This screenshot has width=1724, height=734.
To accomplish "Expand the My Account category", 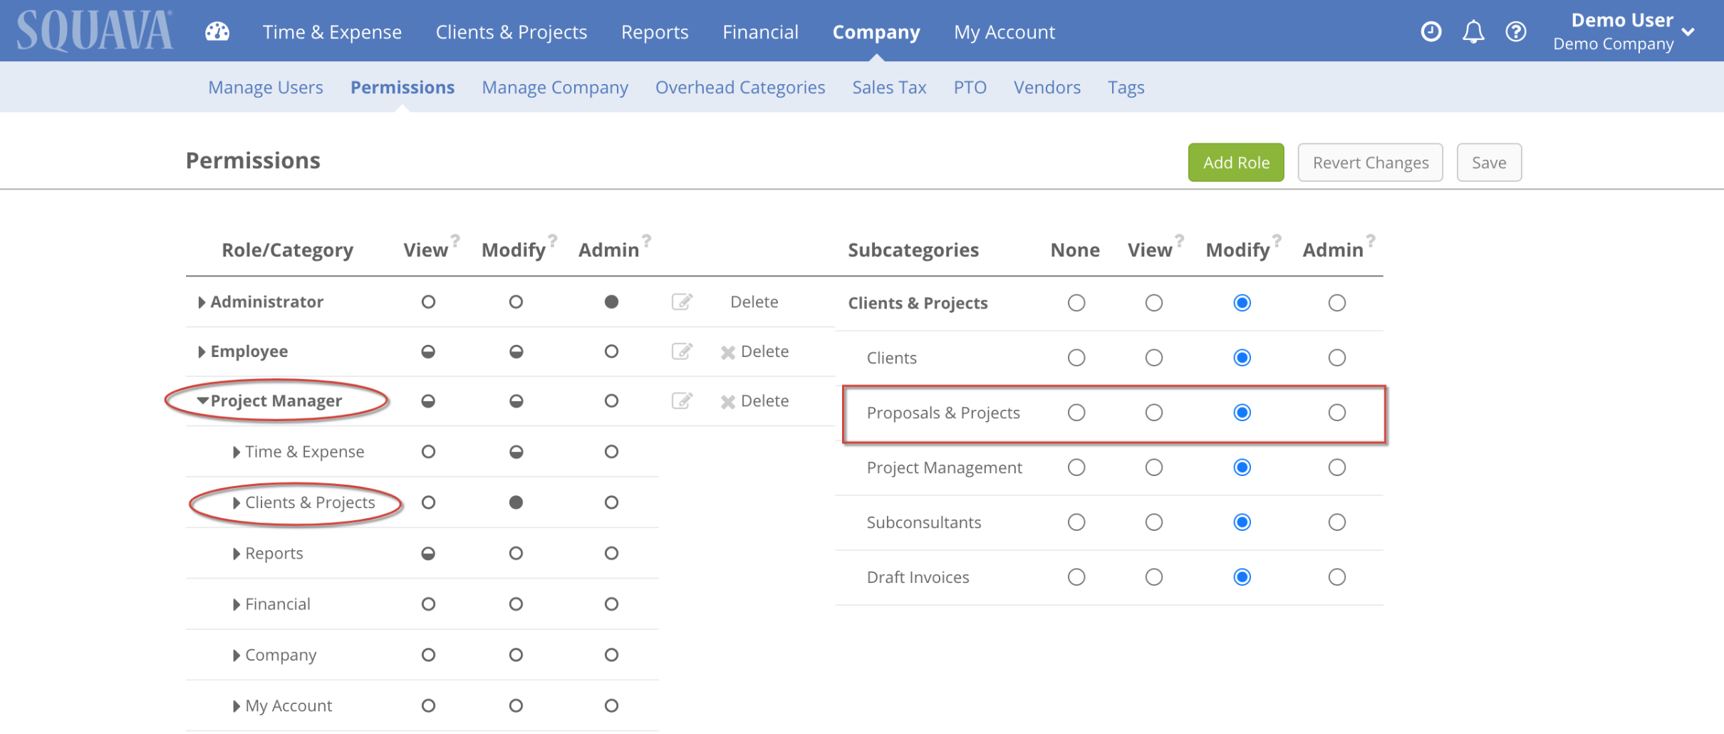I will click(237, 706).
